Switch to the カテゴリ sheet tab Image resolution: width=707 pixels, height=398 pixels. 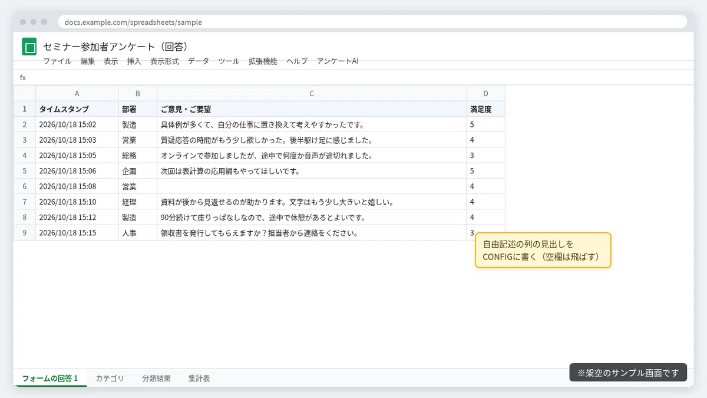tap(110, 378)
